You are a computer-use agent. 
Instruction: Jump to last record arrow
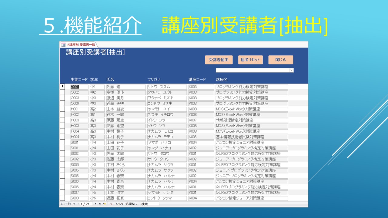[100, 204]
